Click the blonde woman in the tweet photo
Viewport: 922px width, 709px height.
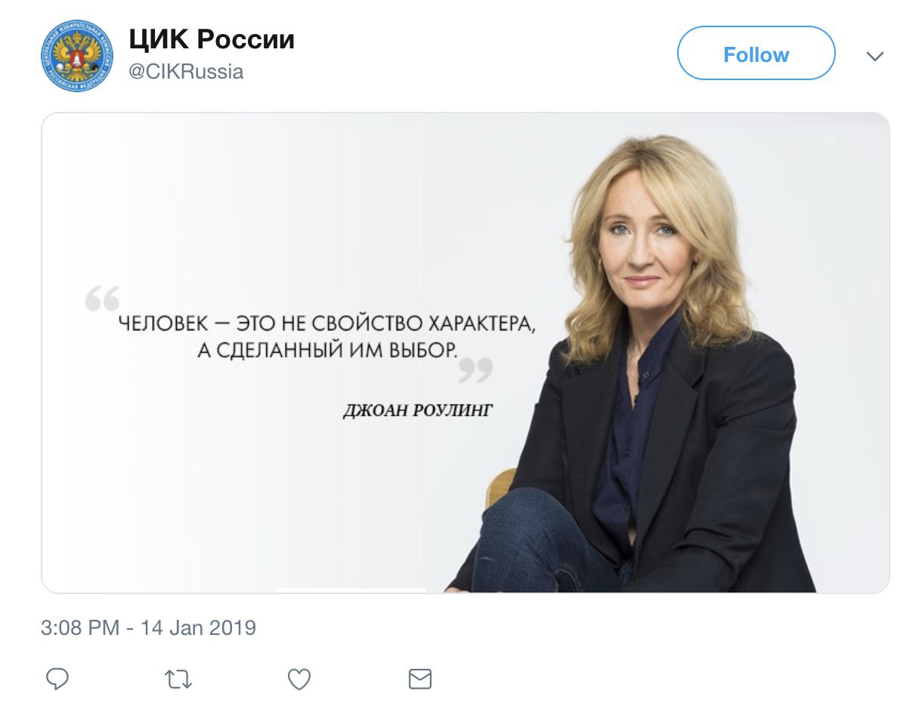[x=650, y=249]
